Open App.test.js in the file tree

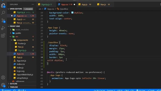click(x=21, y=61)
